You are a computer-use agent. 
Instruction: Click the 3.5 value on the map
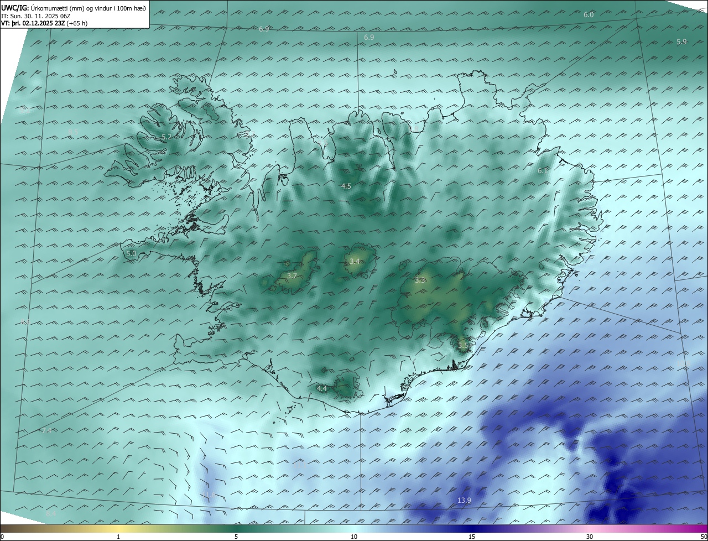click(463, 345)
